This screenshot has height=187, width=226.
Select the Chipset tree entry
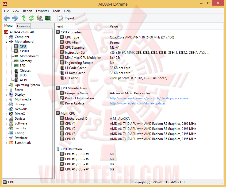pyautogui.click(x=25, y=71)
